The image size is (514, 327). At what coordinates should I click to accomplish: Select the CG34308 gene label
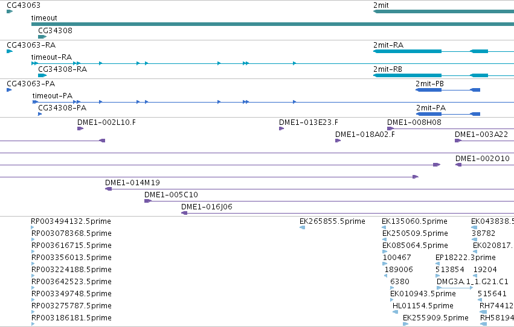coord(55,30)
